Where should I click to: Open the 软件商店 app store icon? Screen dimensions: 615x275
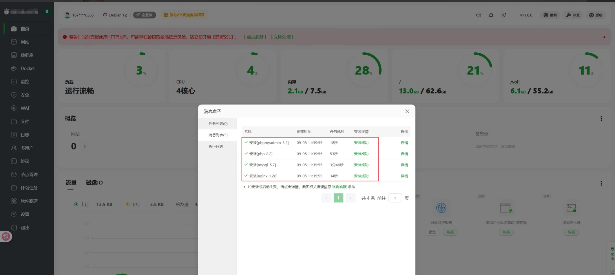point(14,201)
